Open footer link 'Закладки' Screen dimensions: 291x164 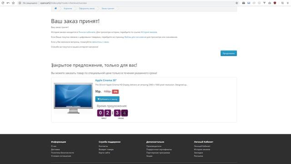coord(198,153)
